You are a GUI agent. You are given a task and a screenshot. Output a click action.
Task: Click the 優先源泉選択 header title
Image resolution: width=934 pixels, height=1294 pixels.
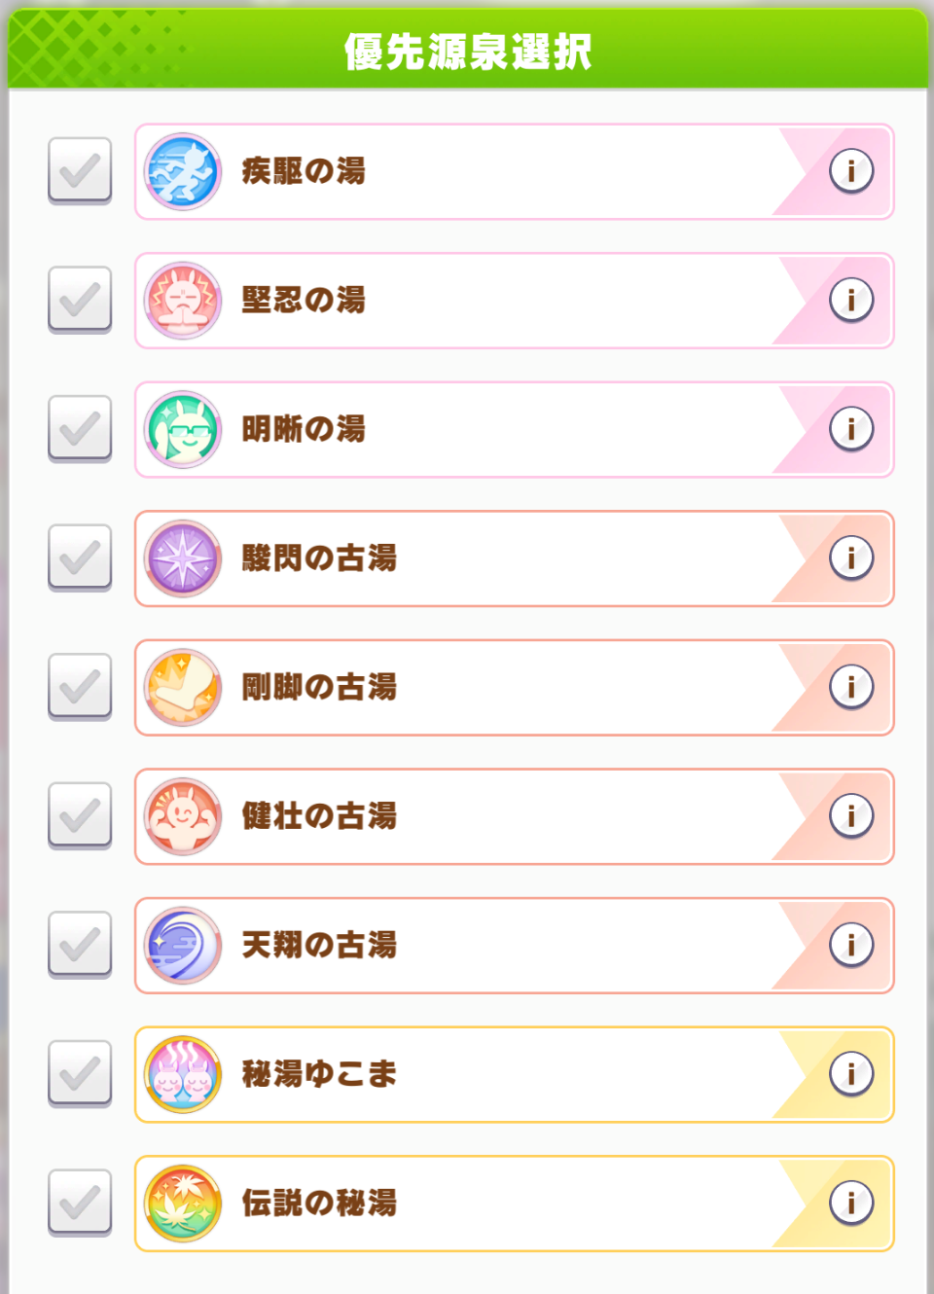click(467, 51)
